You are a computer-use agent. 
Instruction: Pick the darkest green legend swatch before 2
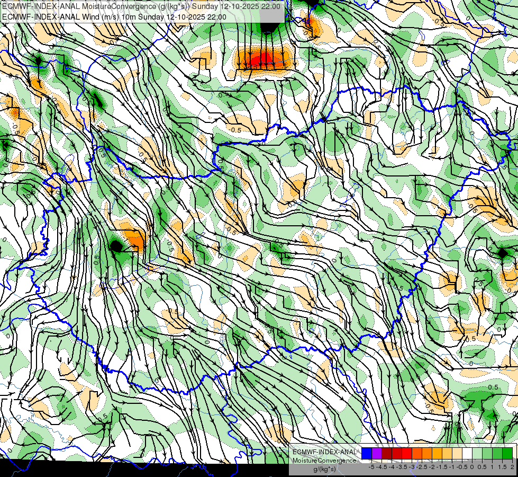coord(507,453)
